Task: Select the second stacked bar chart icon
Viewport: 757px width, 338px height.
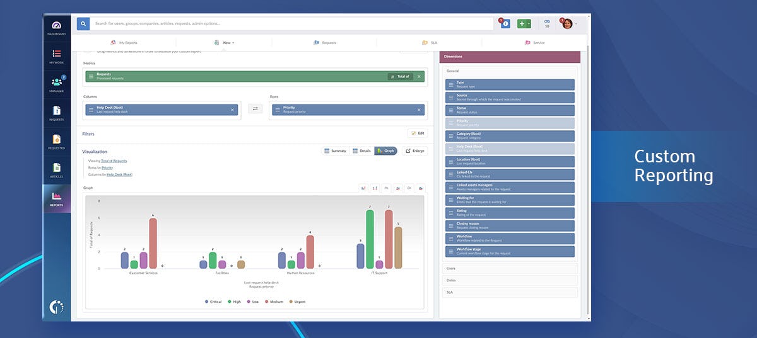Action: (x=375, y=188)
